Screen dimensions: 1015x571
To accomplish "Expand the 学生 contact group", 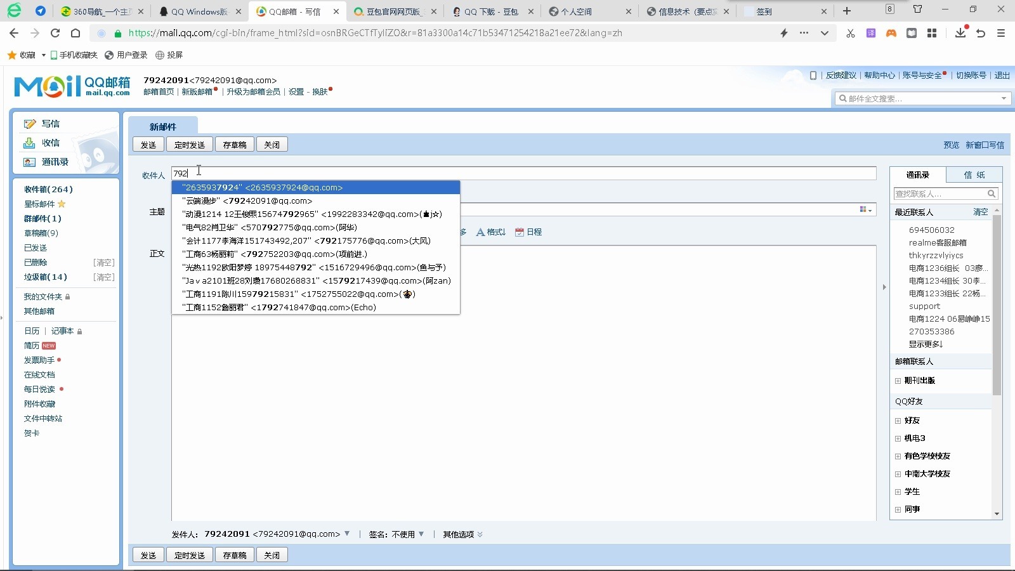I will [x=898, y=492].
